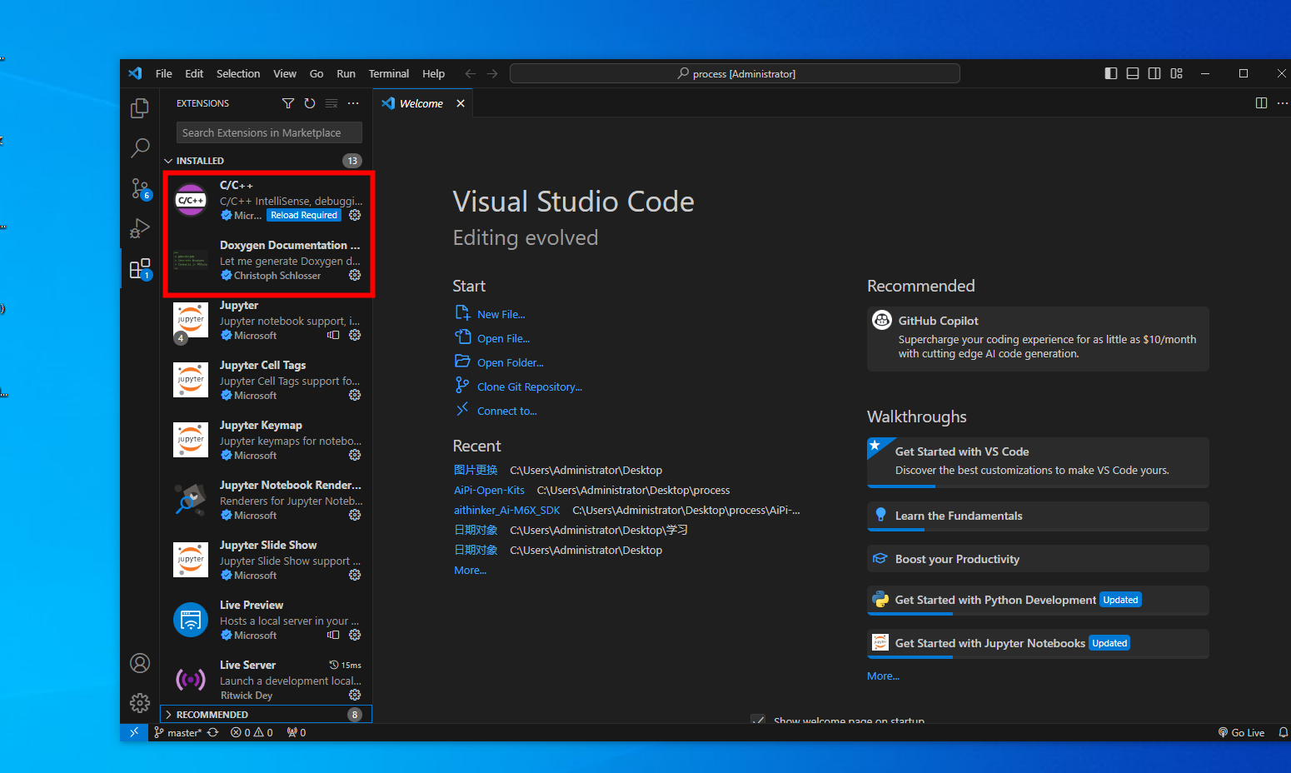Screen dimensions: 1291x773
Task: Open the Search view in activity bar
Action: (x=140, y=148)
